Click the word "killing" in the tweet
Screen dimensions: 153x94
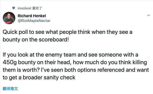coord(140,62)
